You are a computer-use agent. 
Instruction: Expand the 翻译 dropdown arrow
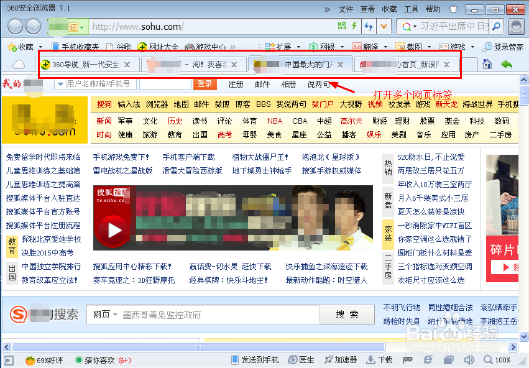[385, 47]
